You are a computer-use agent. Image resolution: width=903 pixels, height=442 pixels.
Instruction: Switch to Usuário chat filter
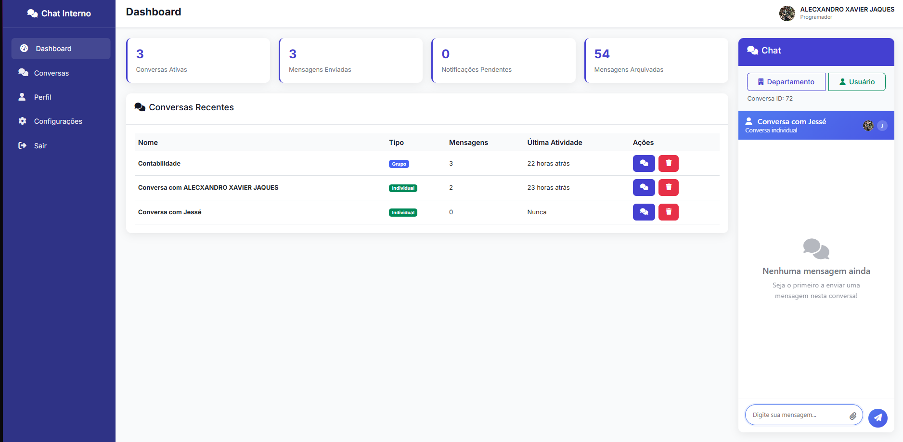[856, 82]
